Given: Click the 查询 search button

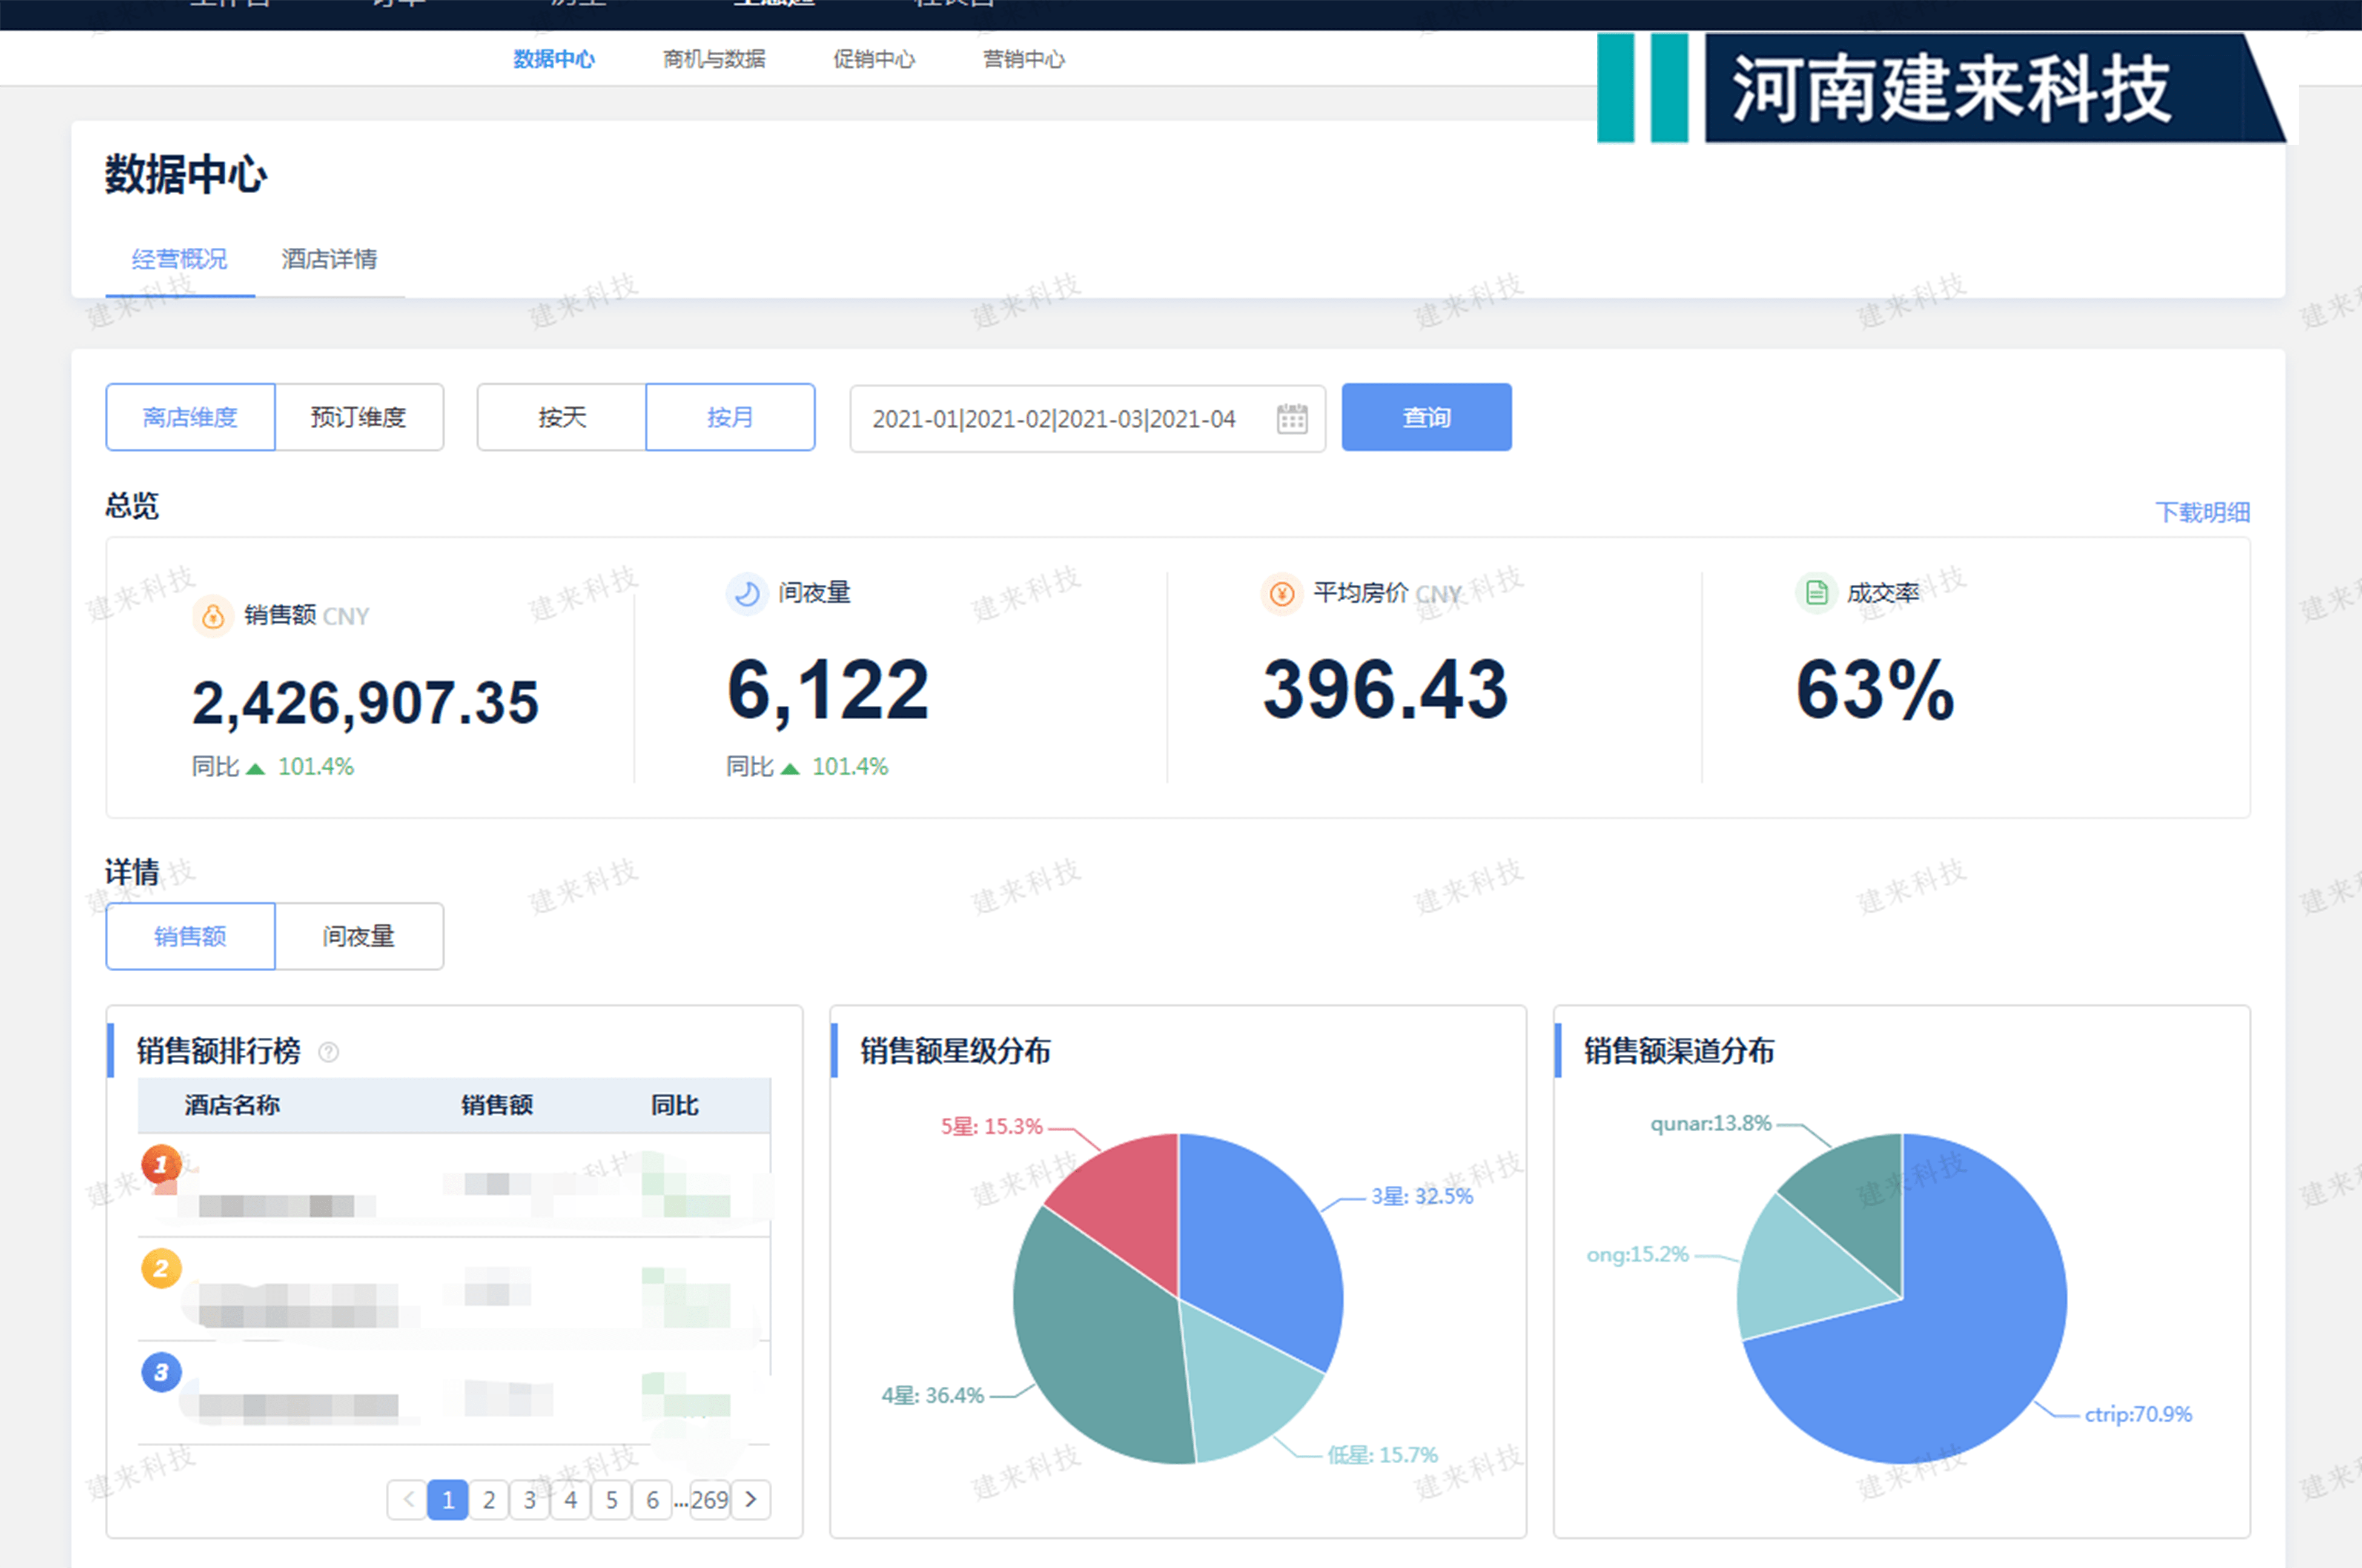Looking at the screenshot, I should (x=1426, y=417).
